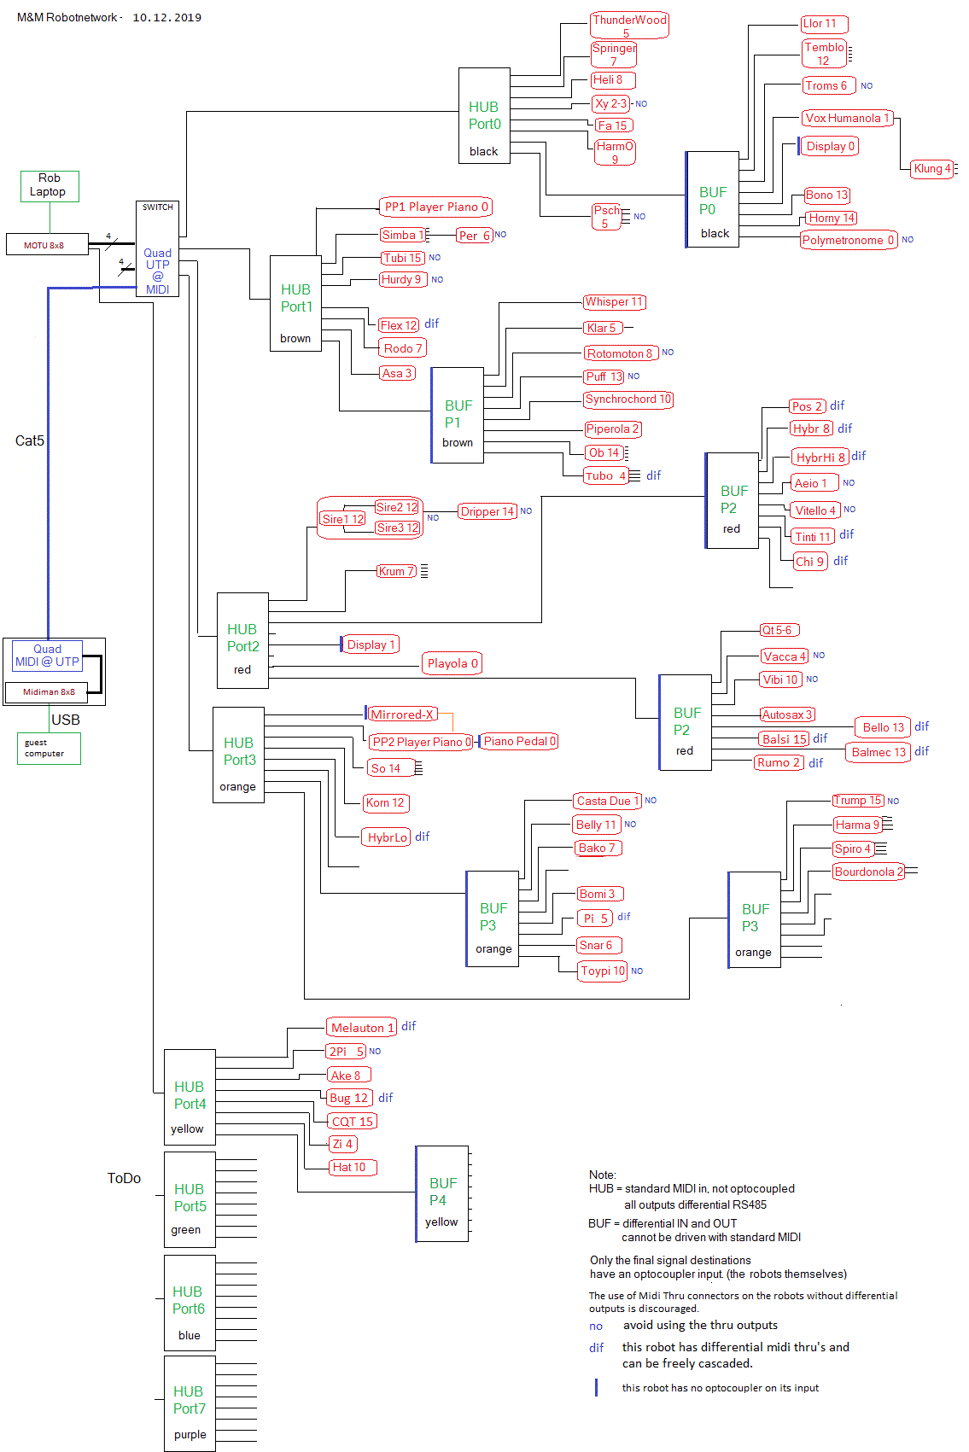Click the ThunderWood 5 label
The width and height of the screenshot is (969, 1452).
[x=629, y=25]
